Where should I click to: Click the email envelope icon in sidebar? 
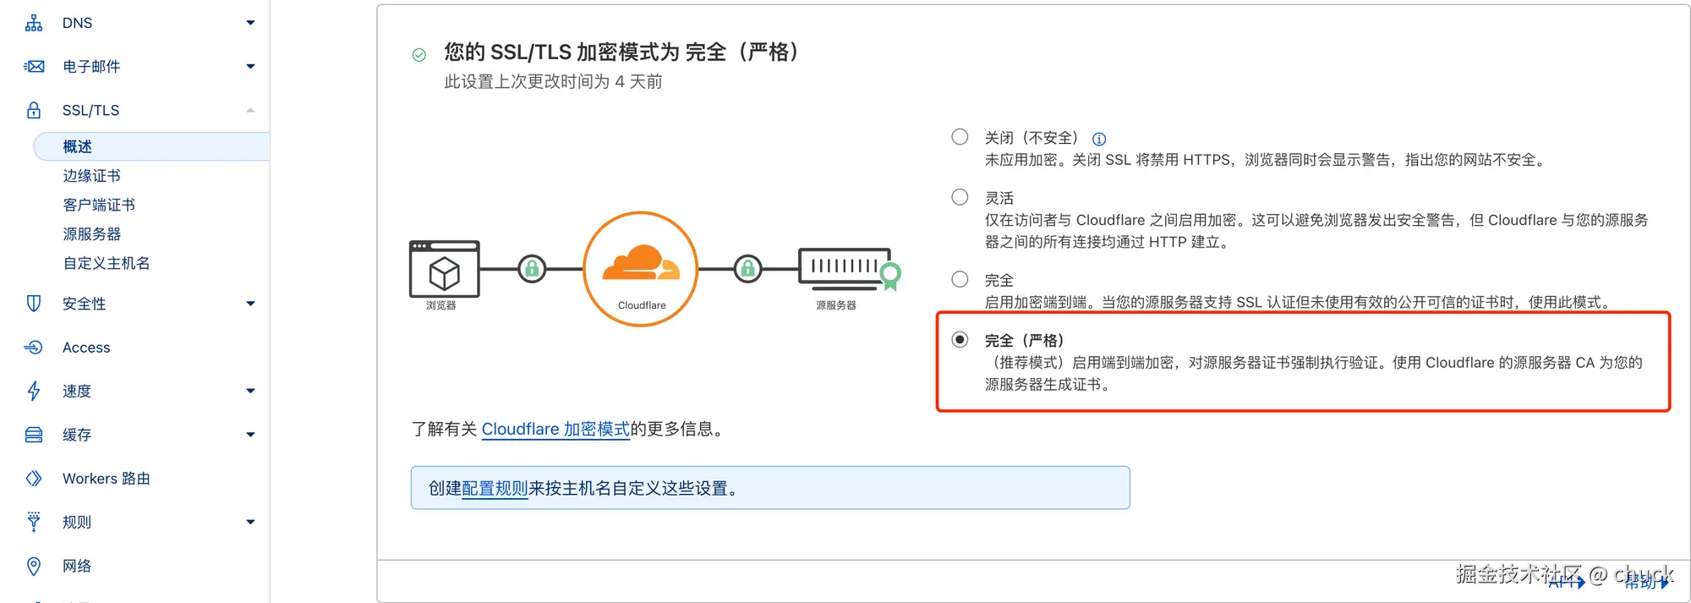click(x=34, y=66)
